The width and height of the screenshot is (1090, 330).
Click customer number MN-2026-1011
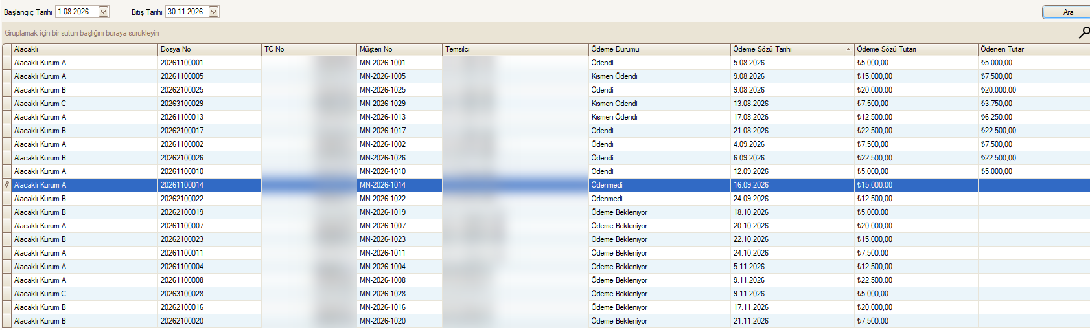click(x=382, y=253)
